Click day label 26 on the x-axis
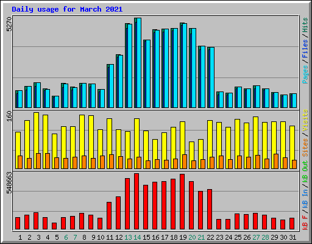Image resolution: width=312 pixels, height=244 pixels. pos(247,237)
